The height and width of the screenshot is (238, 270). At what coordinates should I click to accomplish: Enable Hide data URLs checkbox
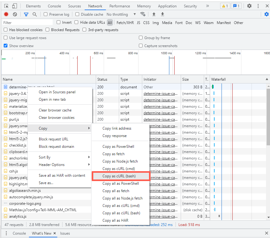point(76,22)
